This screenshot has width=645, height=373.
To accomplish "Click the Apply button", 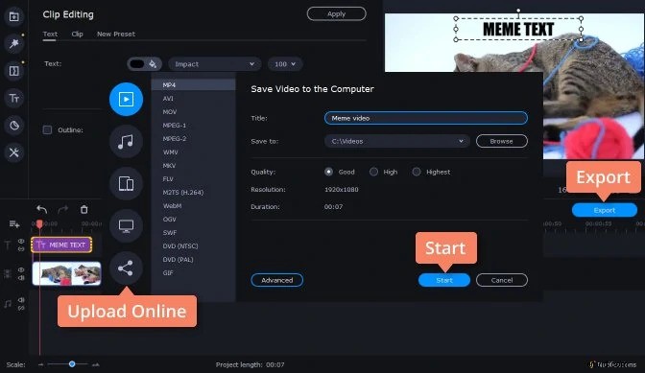I will coord(337,14).
